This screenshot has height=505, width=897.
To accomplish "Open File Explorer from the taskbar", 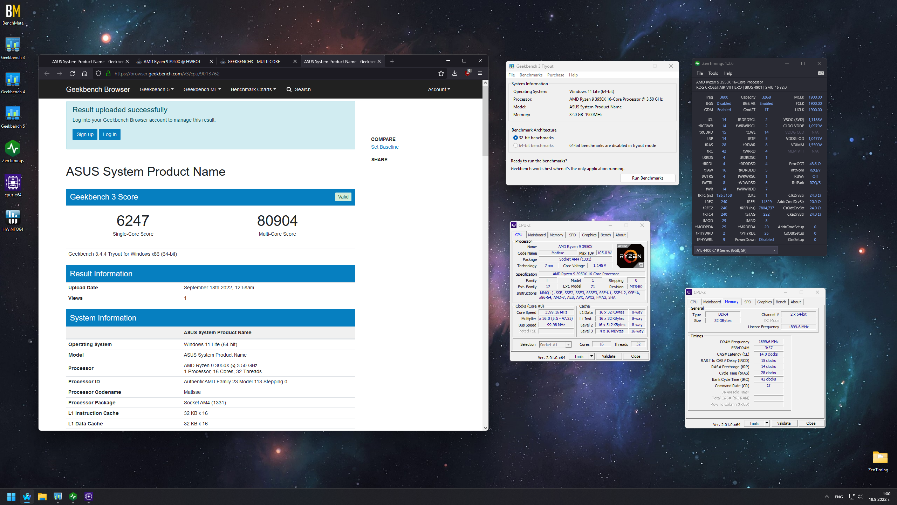I will click(x=42, y=497).
